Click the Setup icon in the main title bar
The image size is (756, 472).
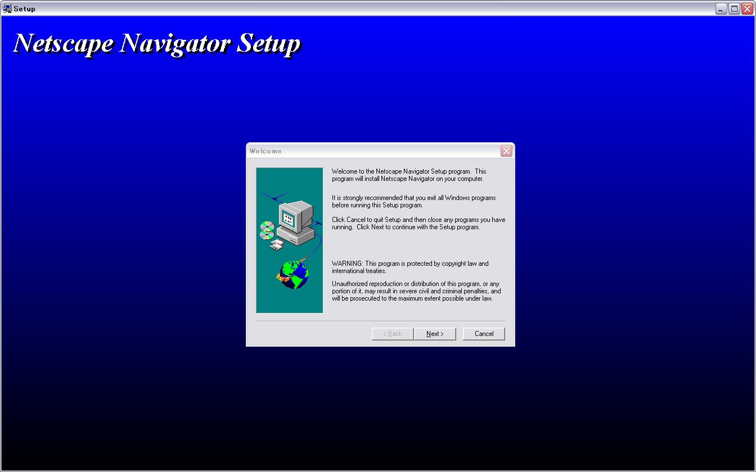[7, 8]
